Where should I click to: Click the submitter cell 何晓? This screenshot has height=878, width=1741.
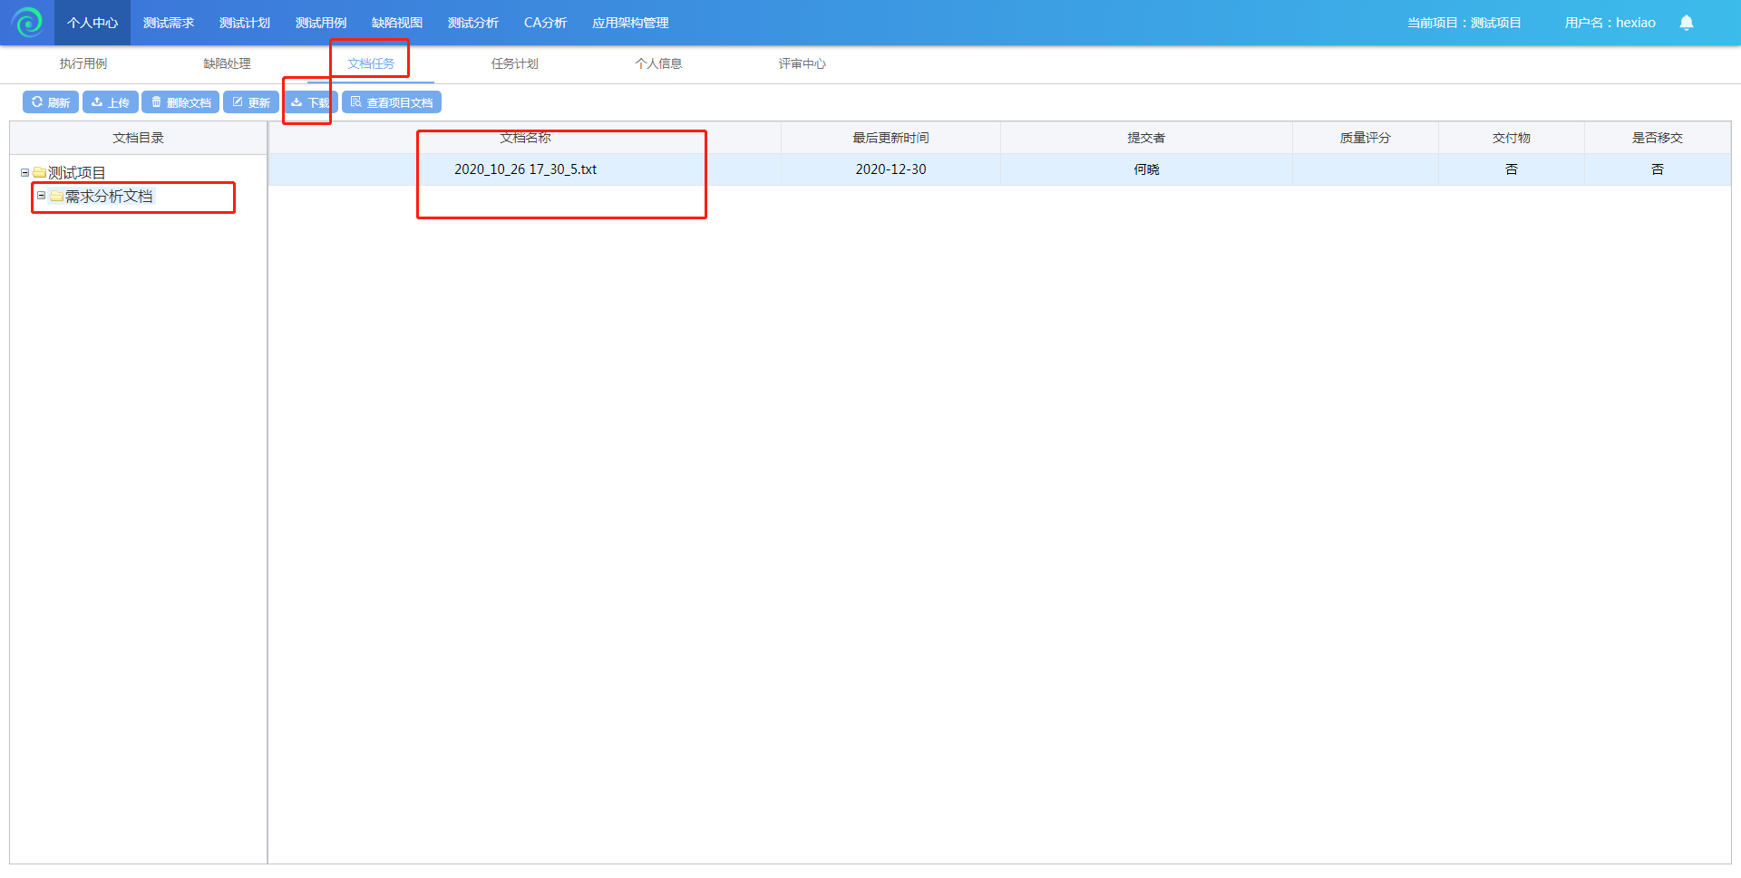(x=1146, y=169)
